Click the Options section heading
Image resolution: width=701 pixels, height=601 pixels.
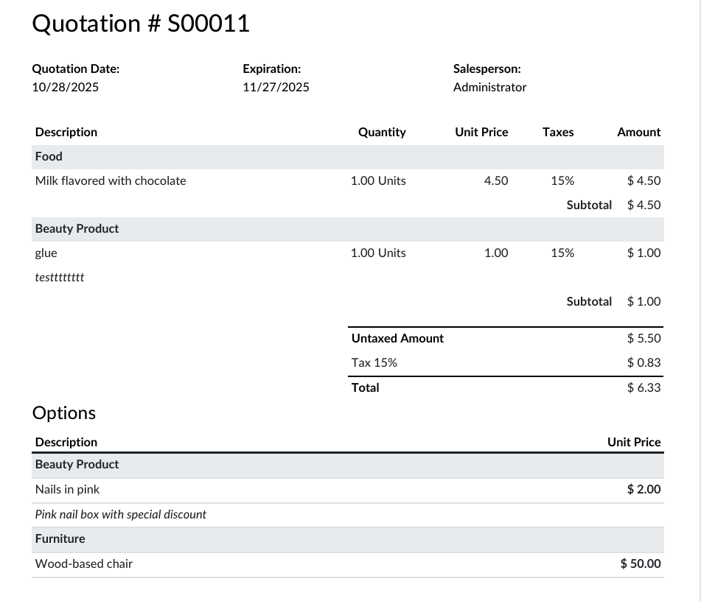64,412
